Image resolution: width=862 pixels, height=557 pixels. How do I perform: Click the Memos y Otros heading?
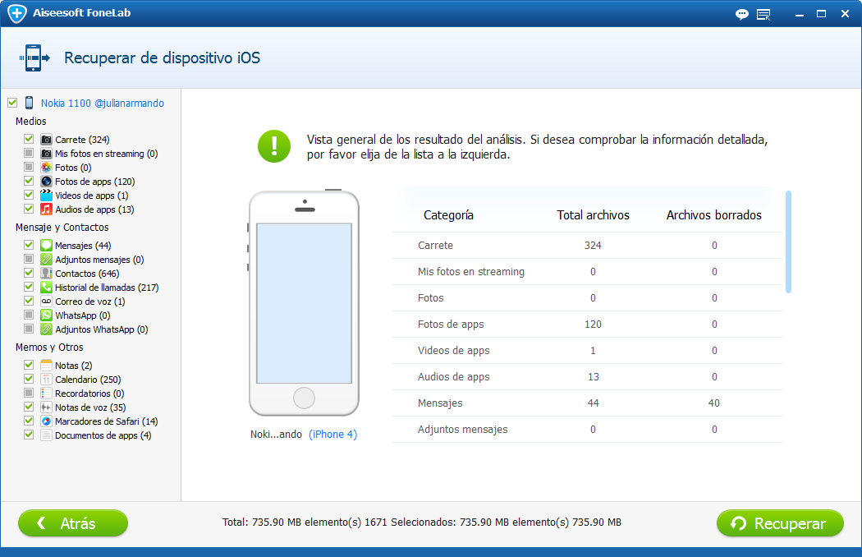[49, 348]
